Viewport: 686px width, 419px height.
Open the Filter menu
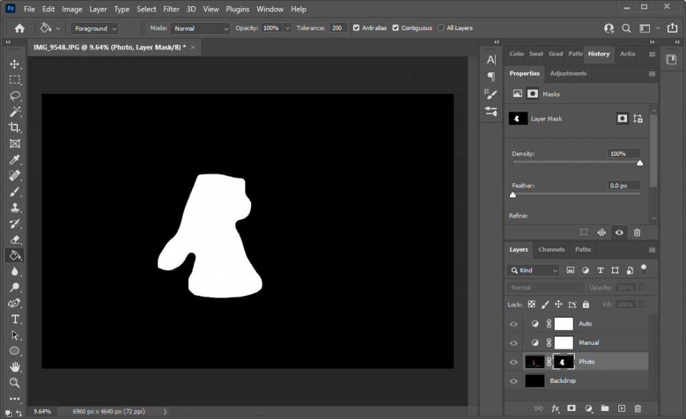[x=171, y=9]
